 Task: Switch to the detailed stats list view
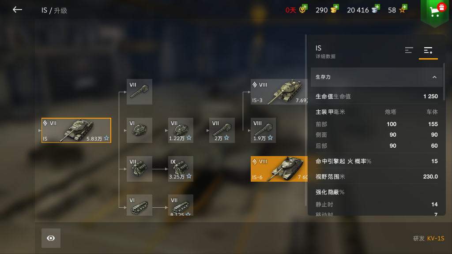(x=428, y=51)
